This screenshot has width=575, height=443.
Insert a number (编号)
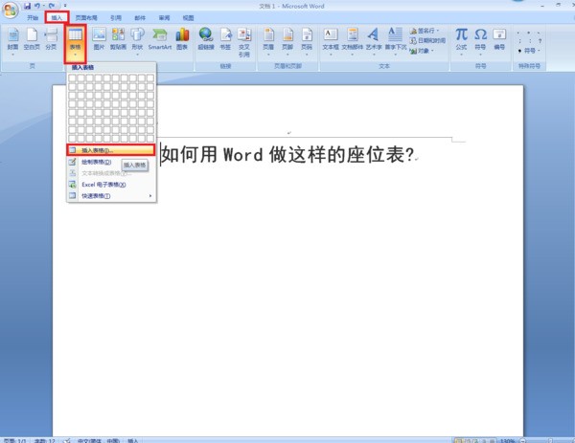pyautogui.click(x=499, y=39)
